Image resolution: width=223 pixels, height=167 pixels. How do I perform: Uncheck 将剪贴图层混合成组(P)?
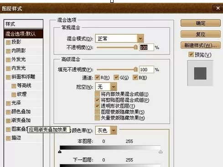[x=97, y=100]
